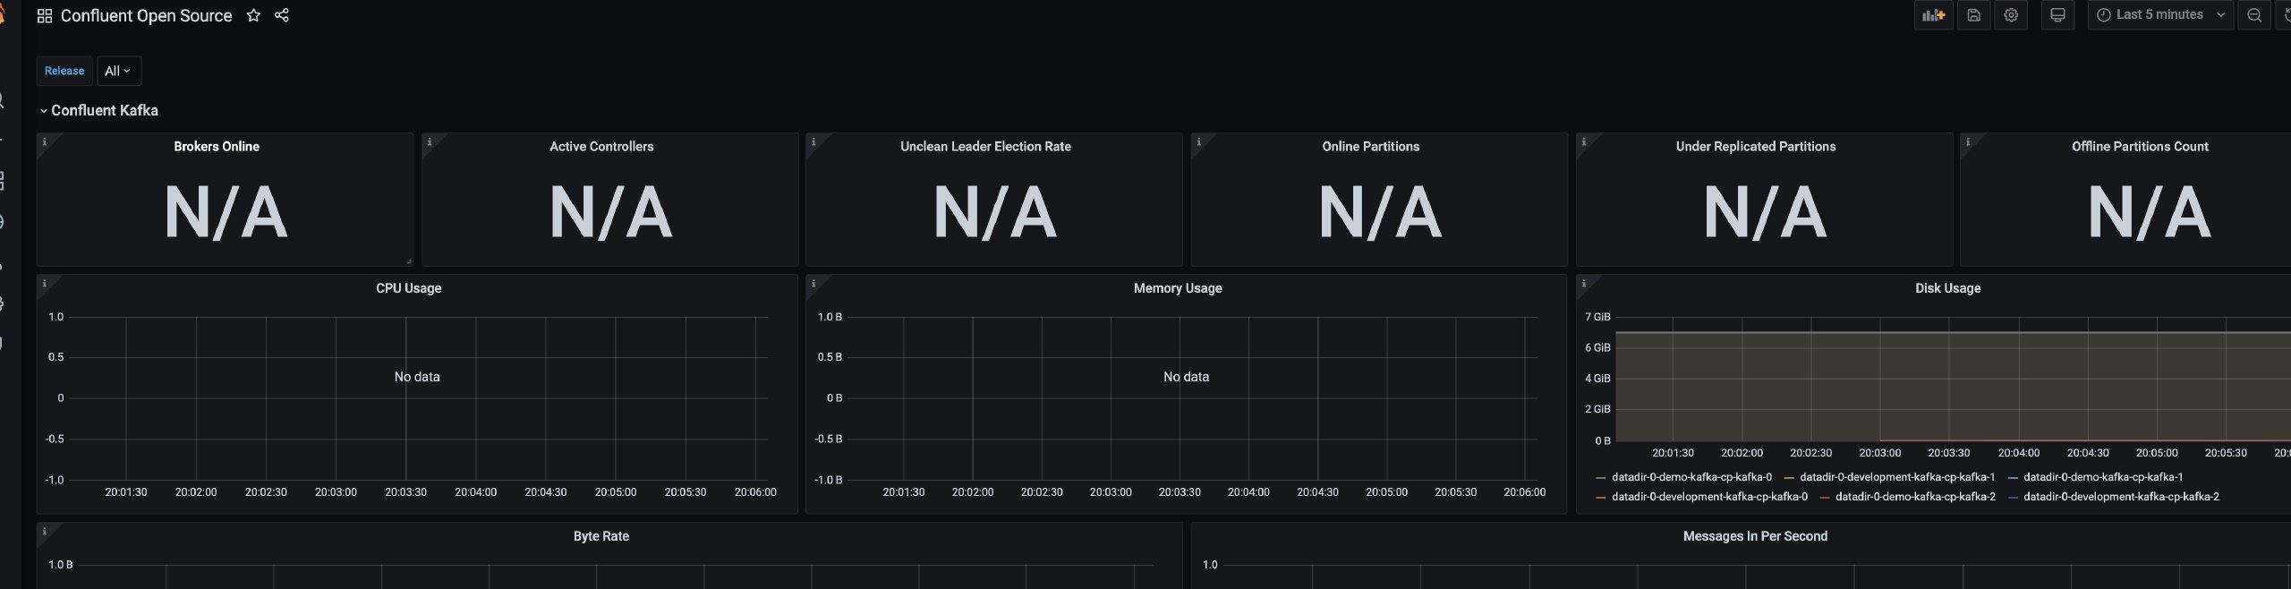
Task: Grab Brokers Online panel resize handle
Action: pyautogui.click(x=409, y=261)
